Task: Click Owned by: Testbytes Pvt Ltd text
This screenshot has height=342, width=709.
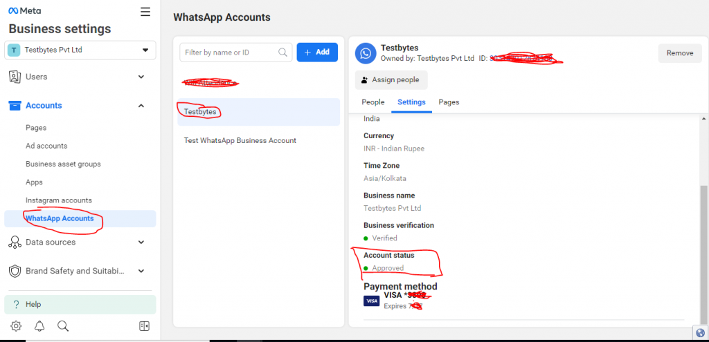Action: click(x=427, y=58)
